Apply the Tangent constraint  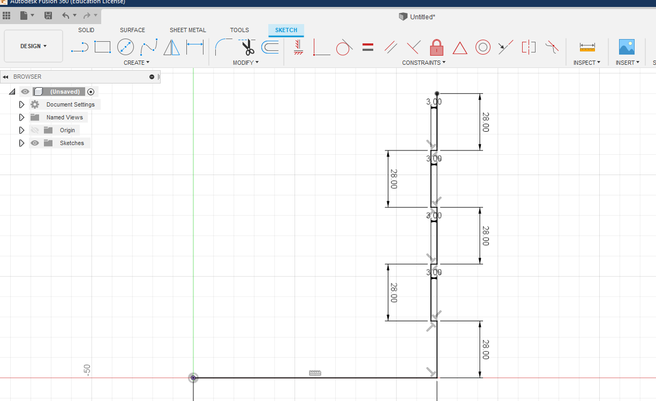[344, 47]
